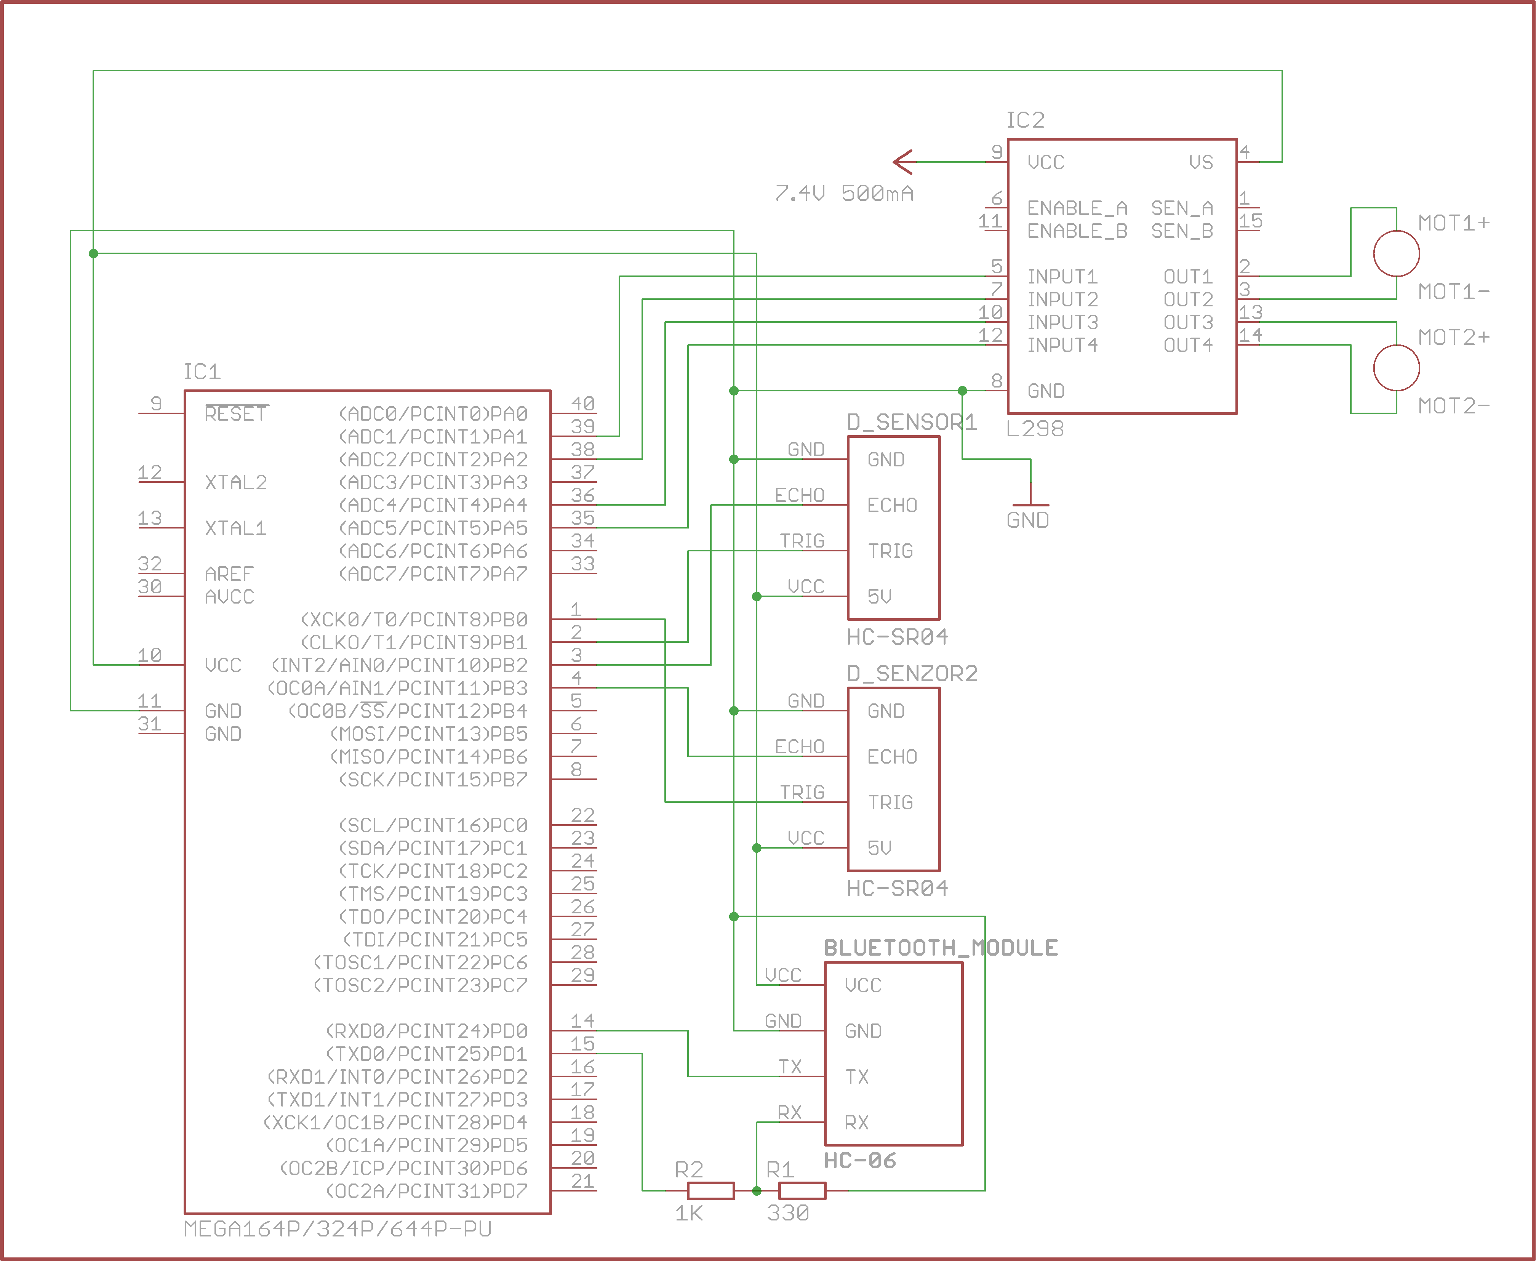Click the HC-SR04 label under D_SENZOR2

coord(897,887)
